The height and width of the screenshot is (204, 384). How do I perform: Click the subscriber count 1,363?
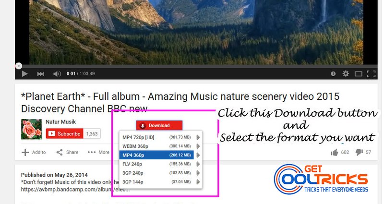click(x=92, y=134)
